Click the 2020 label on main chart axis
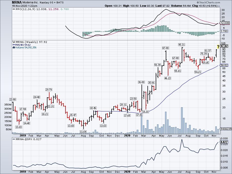The height and width of the screenshot is (174, 232). point(127,135)
